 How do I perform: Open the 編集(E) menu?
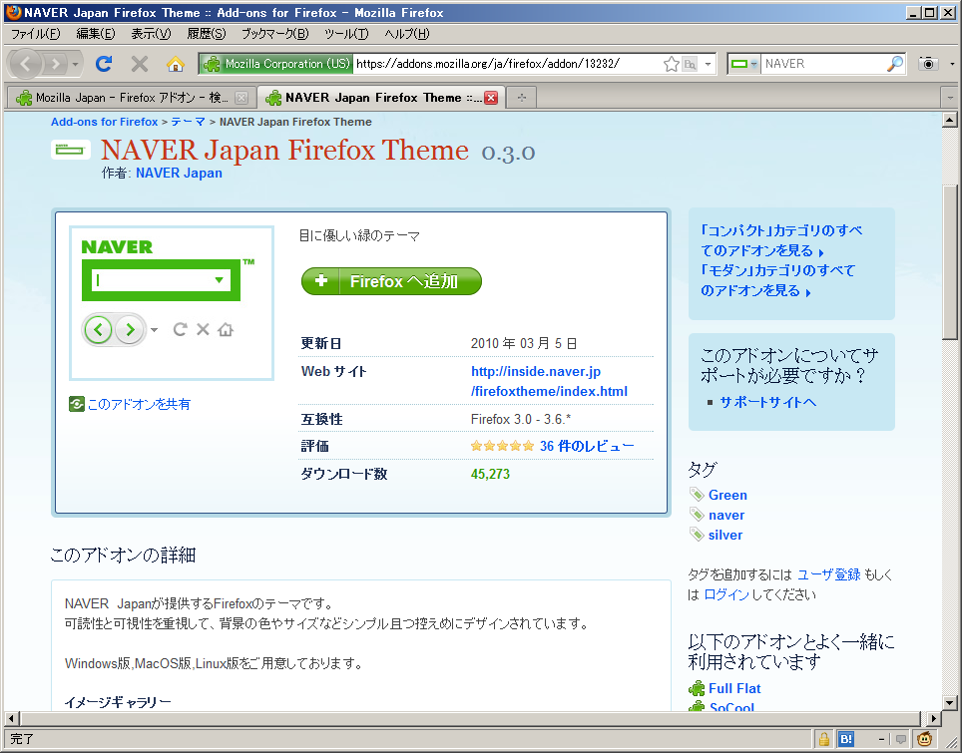coord(95,34)
